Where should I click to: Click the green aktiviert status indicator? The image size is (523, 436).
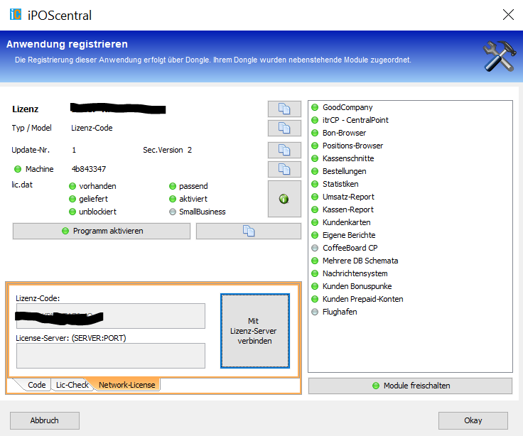pyautogui.click(x=173, y=199)
